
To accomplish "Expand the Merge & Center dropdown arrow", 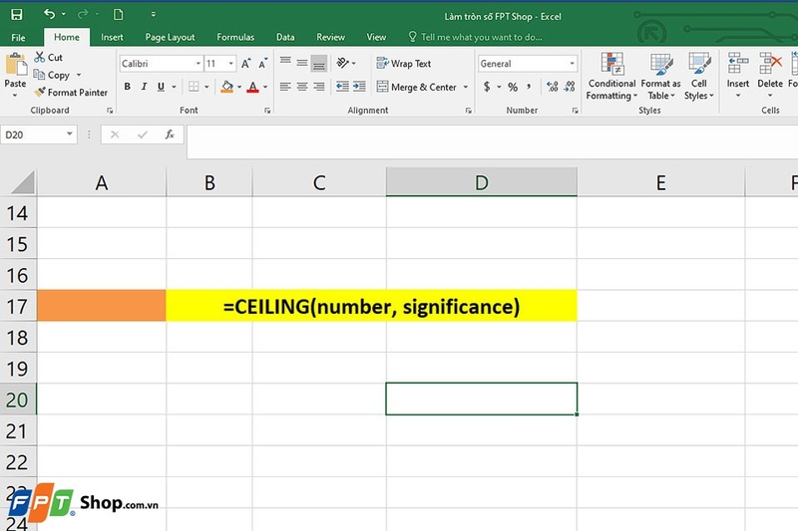I will click(x=465, y=87).
